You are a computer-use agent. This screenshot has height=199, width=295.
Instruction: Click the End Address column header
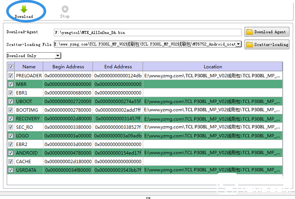118,67
